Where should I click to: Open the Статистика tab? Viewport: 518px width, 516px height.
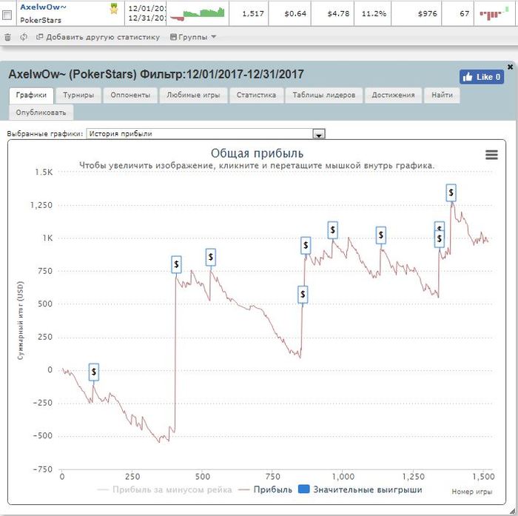[x=256, y=96]
